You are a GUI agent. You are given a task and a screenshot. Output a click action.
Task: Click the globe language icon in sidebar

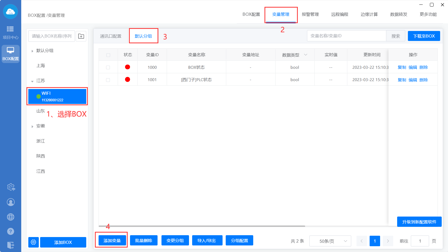10,217
